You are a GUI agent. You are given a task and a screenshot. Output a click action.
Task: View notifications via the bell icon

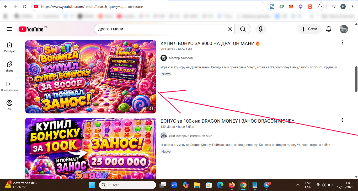click(329, 29)
